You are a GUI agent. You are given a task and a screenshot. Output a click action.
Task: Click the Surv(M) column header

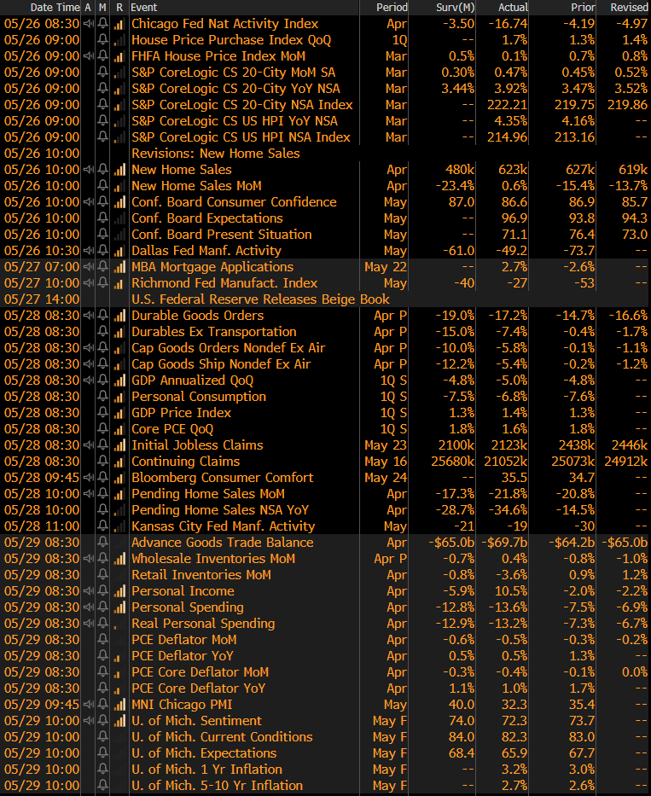pos(455,8)
